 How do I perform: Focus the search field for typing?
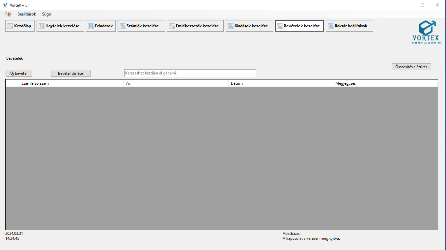(x=190, y=73)
